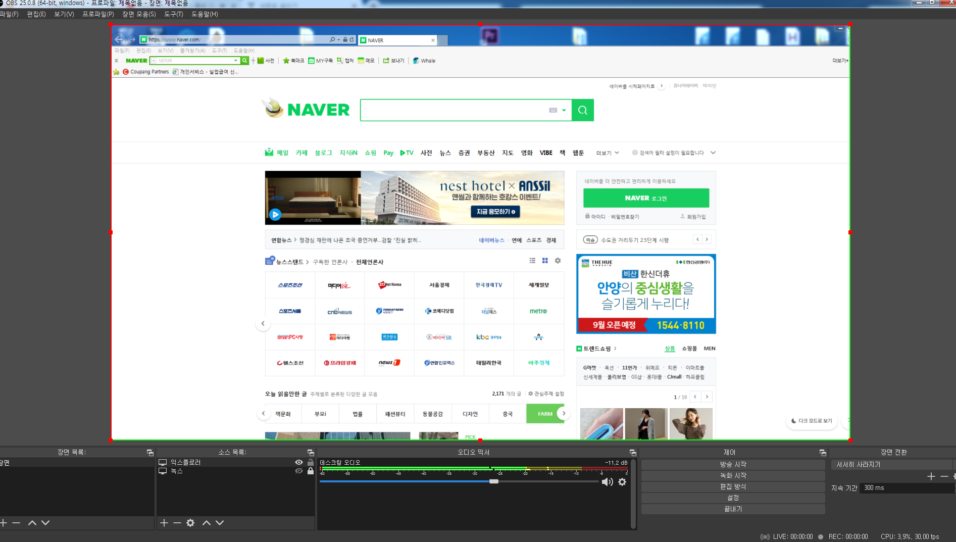Pop out the 오디오 믹서 dock panel
The image size is (956, 542).
point(633,453)
